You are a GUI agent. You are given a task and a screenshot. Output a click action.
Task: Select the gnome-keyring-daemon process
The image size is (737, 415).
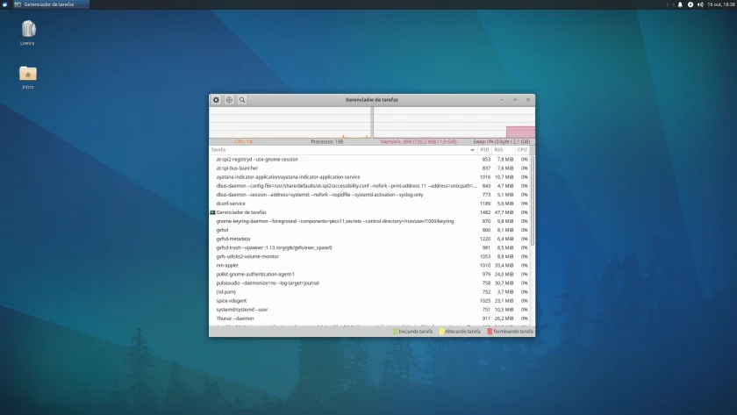369,221
